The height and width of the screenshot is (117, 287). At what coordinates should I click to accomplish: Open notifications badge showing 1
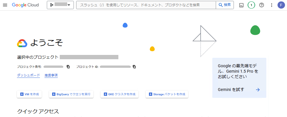click(x=251, y=5)
